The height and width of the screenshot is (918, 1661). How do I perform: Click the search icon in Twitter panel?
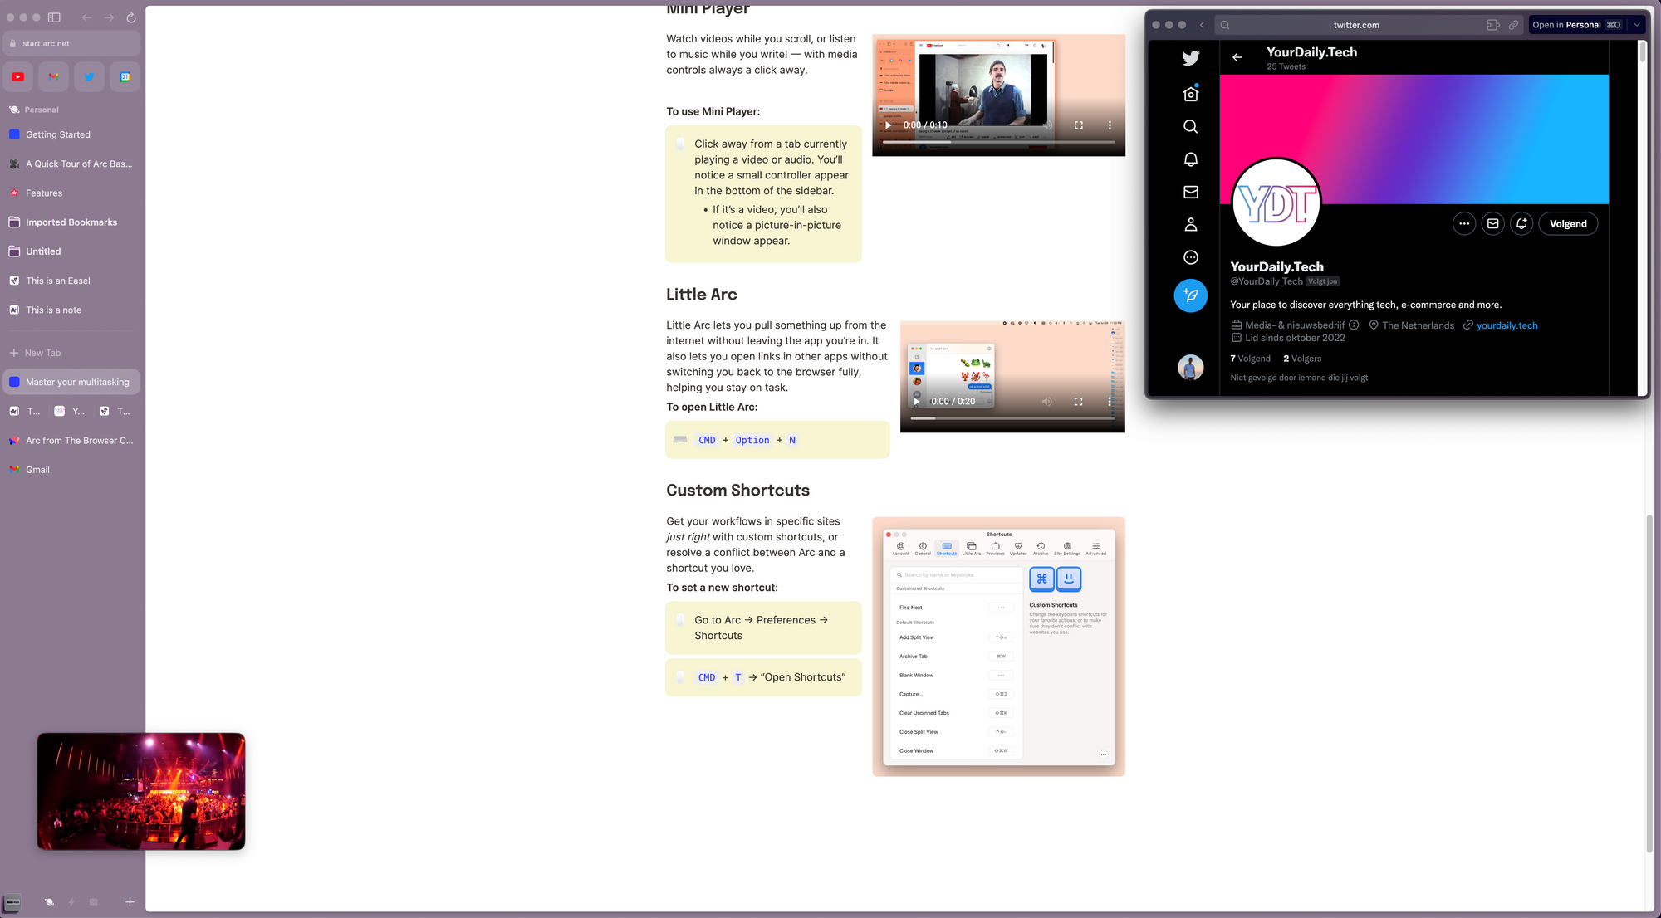tap(1191, 127)
